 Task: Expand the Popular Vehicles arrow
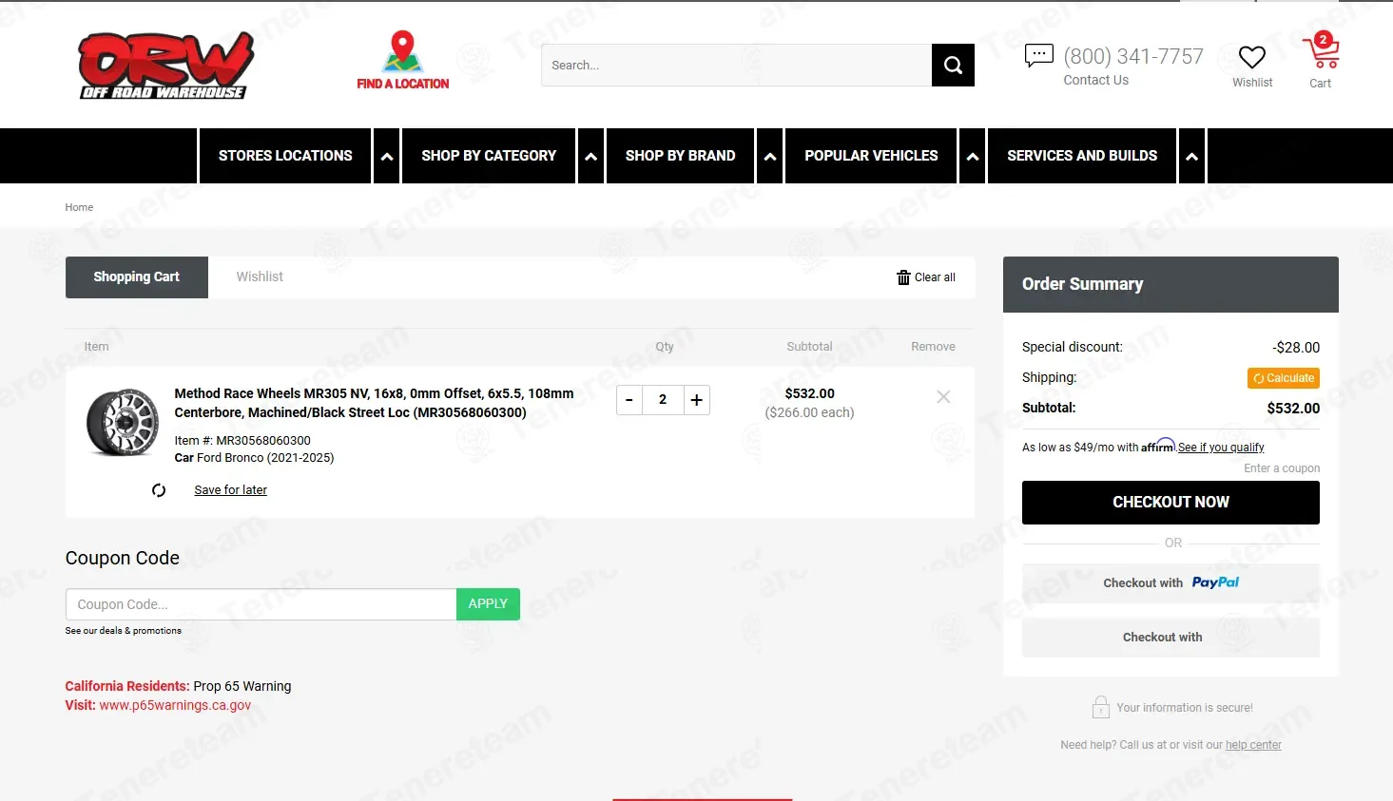pyautogui.click(x=973, y=156)
